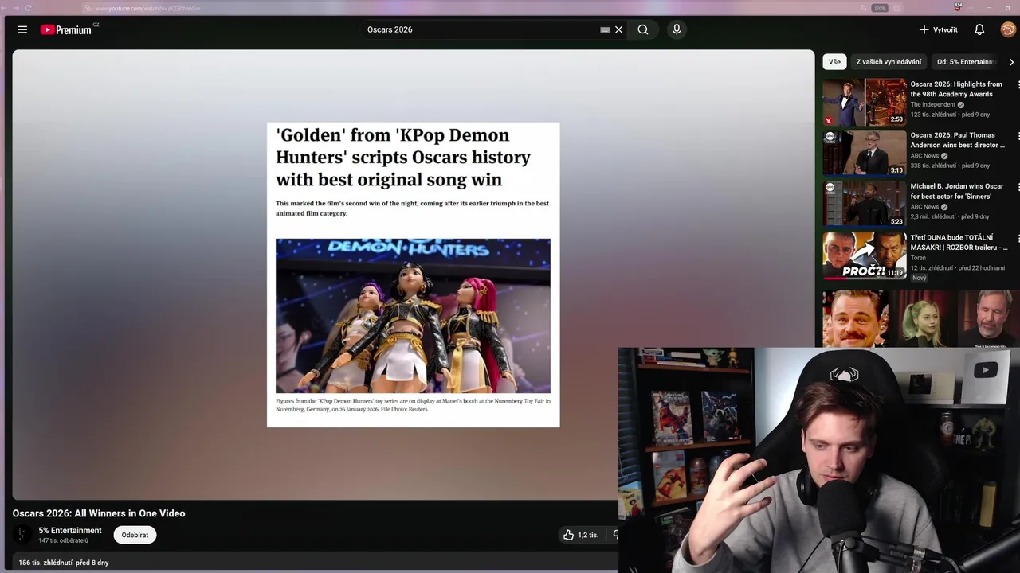Click the 'Nový' badge on Třetí DUNA video
The image size is (1020, 573).
coord(920,278)
